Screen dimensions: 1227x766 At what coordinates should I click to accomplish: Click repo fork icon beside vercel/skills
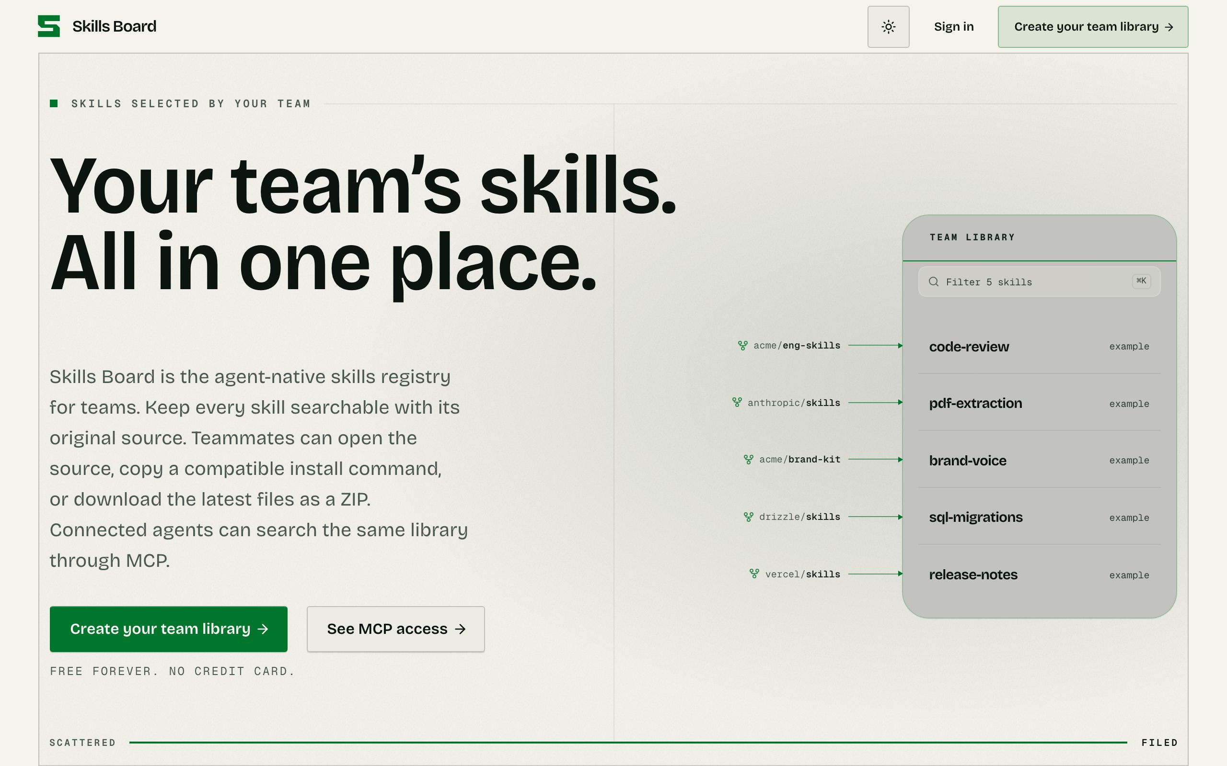(x=754, y=574)
